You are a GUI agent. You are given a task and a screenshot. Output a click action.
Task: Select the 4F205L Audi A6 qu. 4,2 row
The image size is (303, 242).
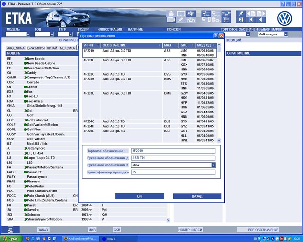(x=150, y=136)
